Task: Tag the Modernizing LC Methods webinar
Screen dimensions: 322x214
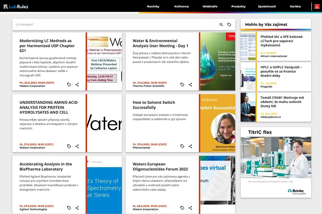Action: (x=69, y=85)
